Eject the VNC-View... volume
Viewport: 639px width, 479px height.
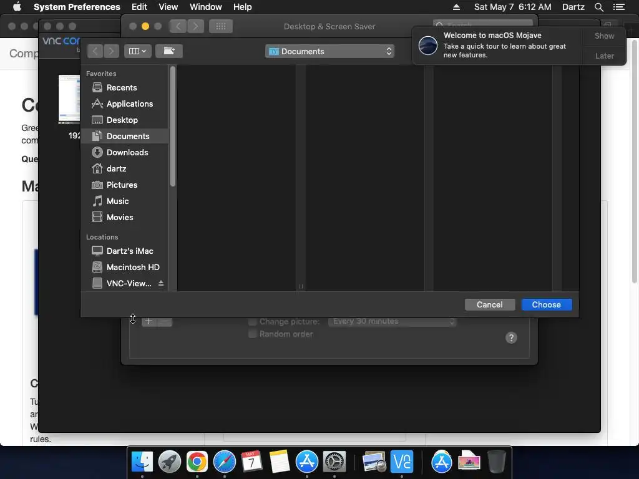tap(161, 283)
